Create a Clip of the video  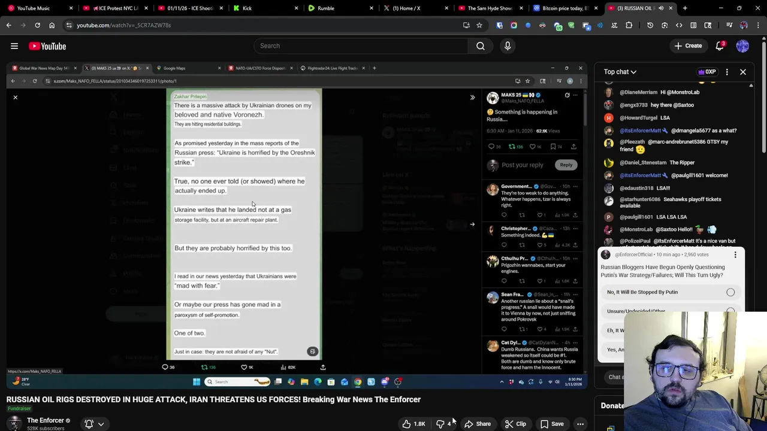pyautogui.click(x=515, y=424)
